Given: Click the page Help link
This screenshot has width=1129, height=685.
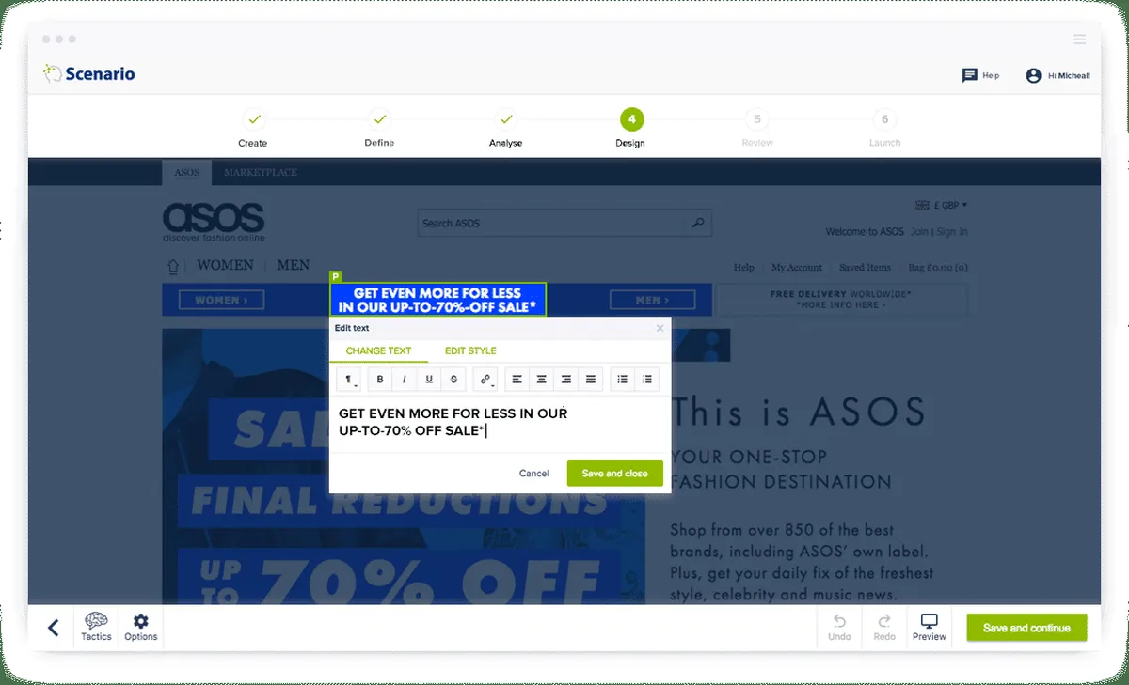Looking at the screenshot, I should click(x=744, y=268).
